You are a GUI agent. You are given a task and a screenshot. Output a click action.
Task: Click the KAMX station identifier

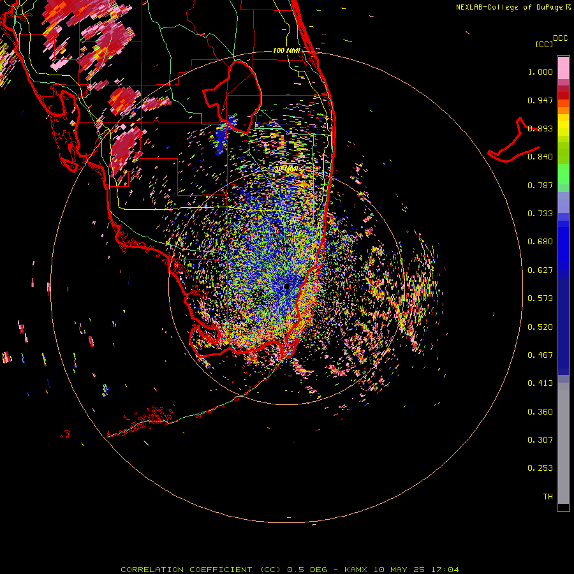point(356,570)
